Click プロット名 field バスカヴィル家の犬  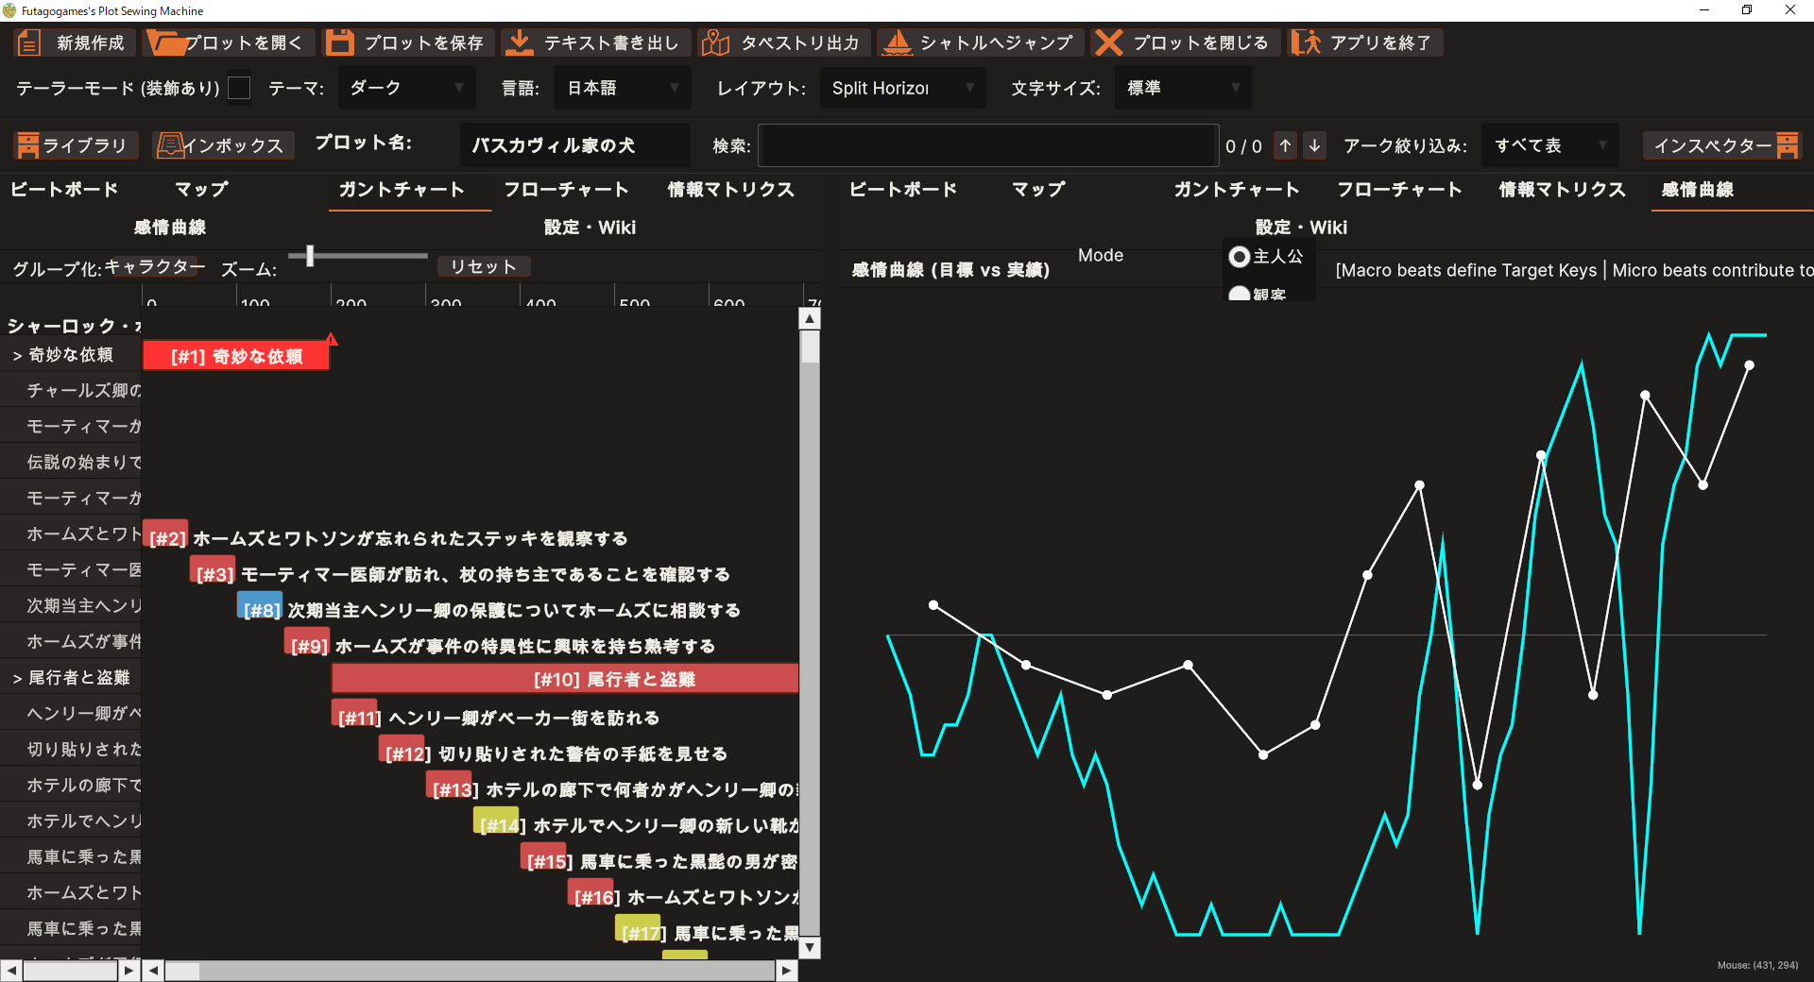(574, 145)
